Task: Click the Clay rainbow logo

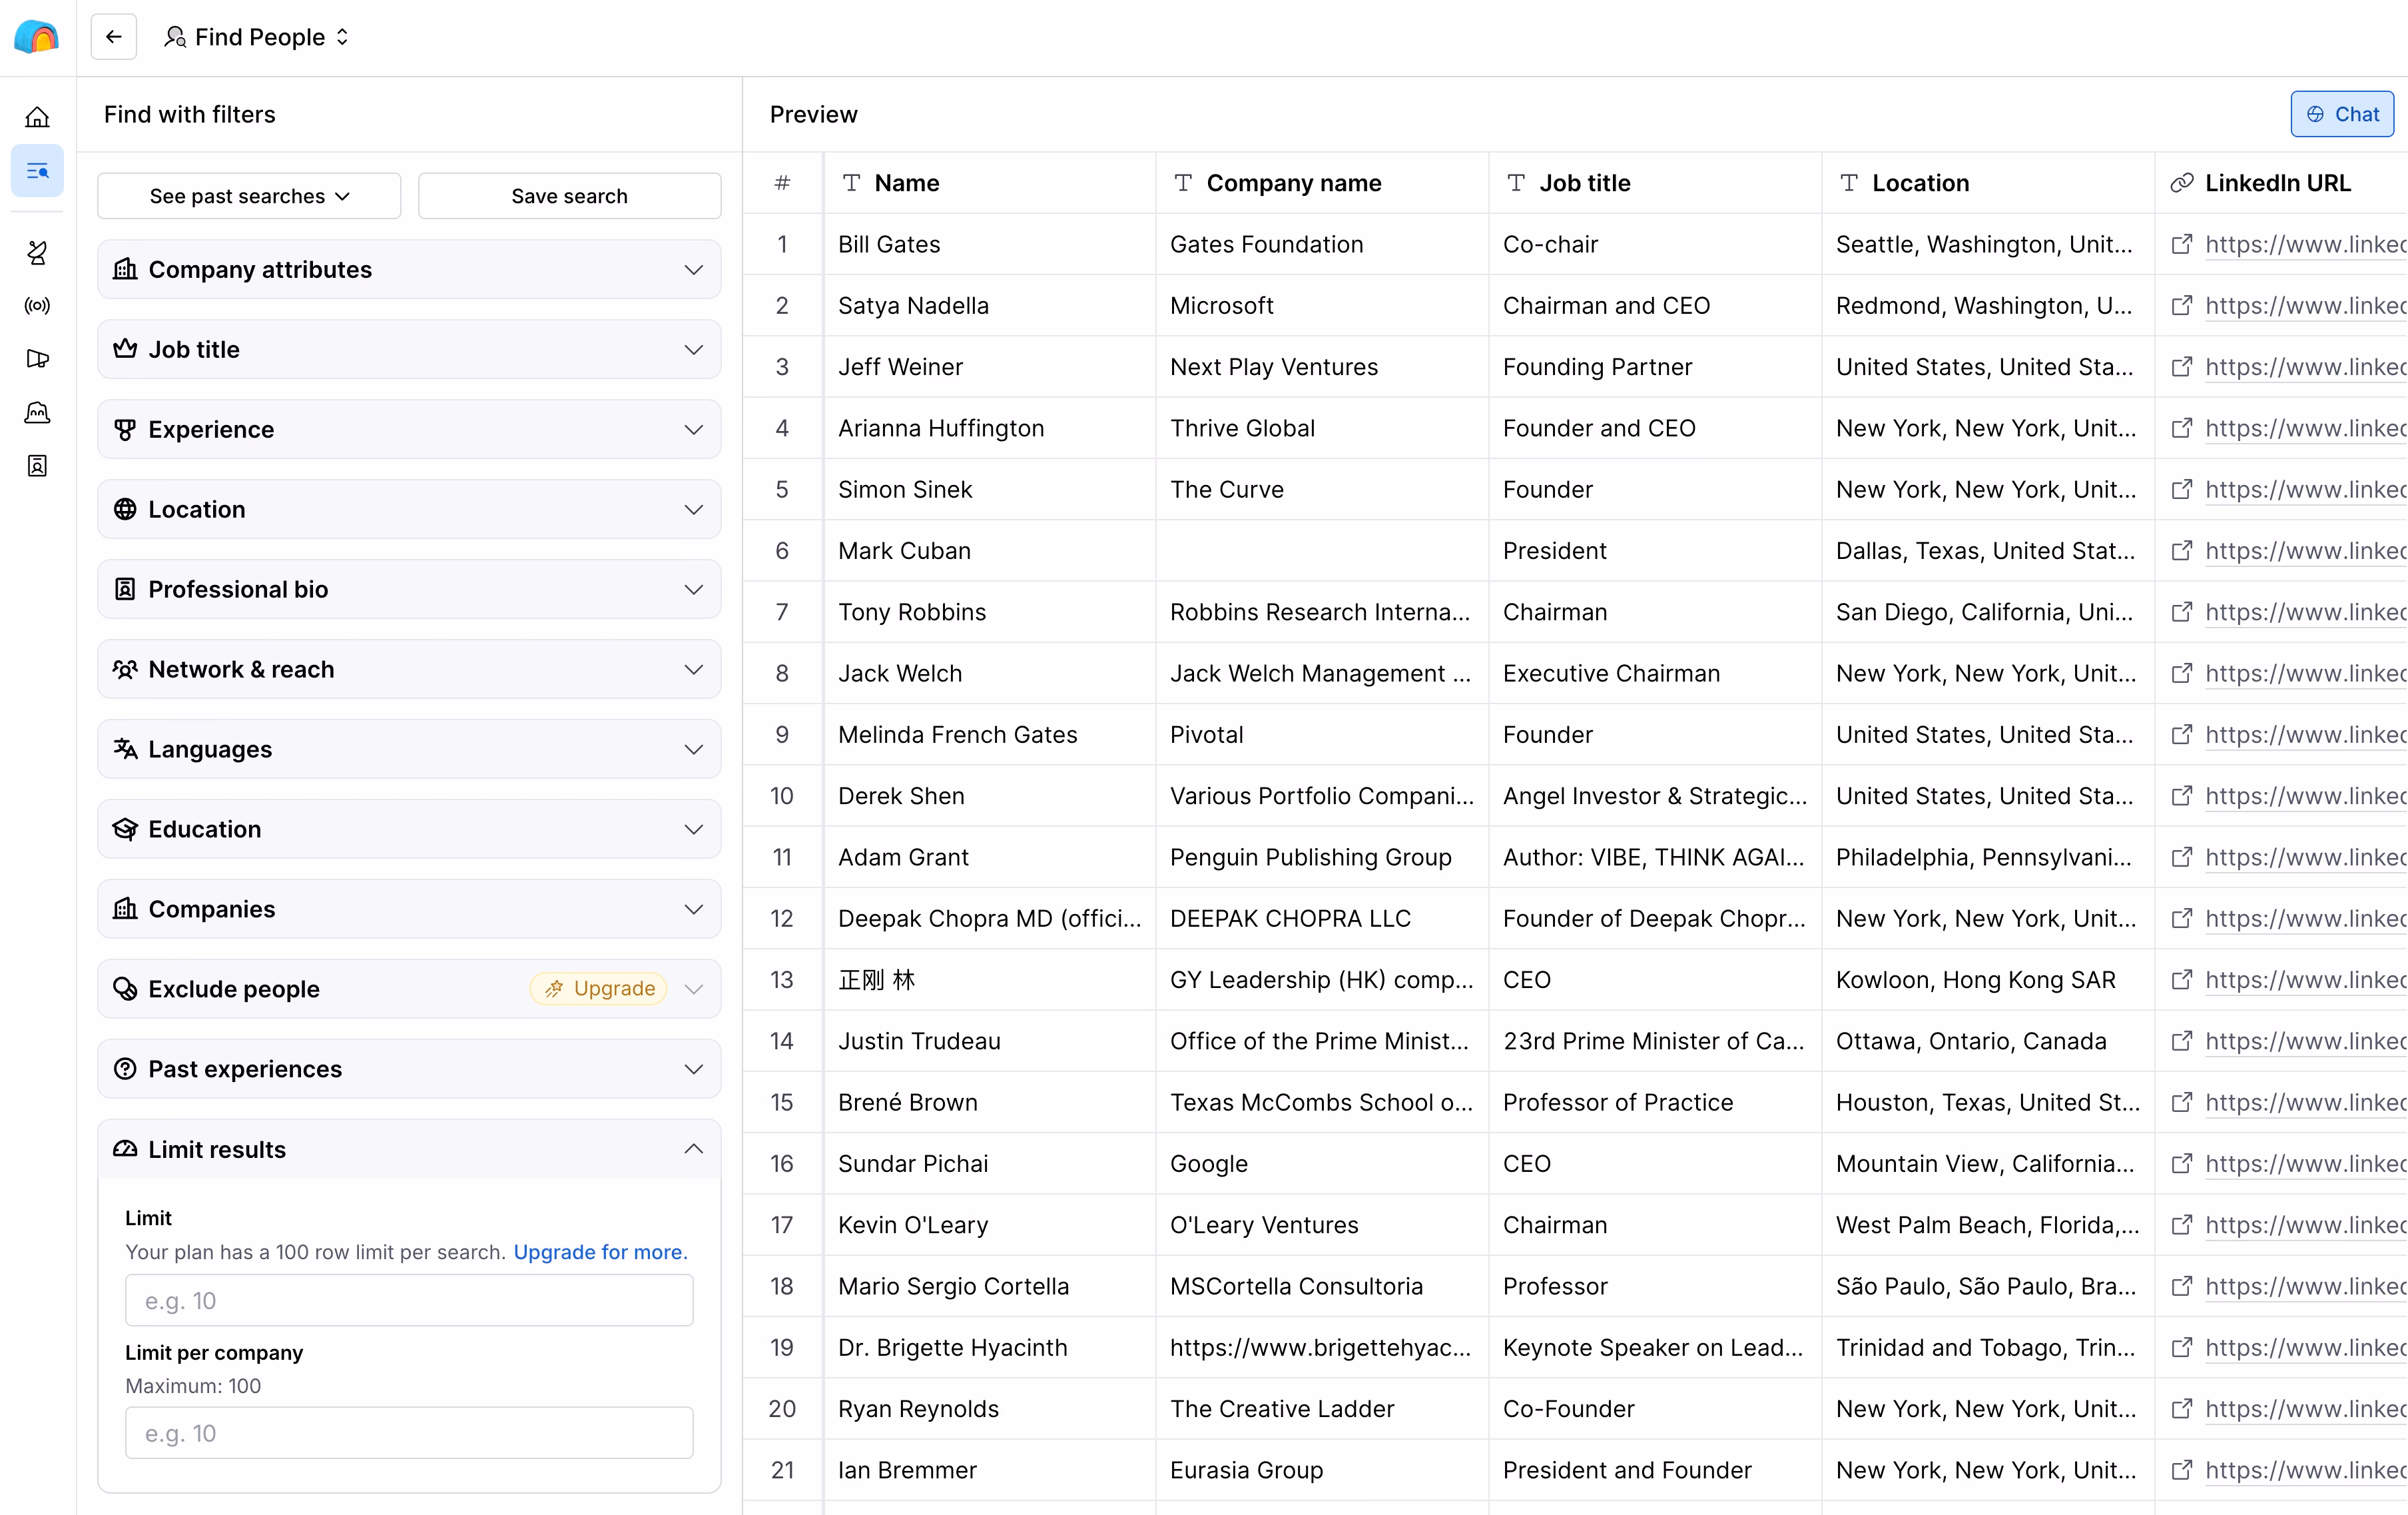Action: pyautogui.click(x=37, y=37)
